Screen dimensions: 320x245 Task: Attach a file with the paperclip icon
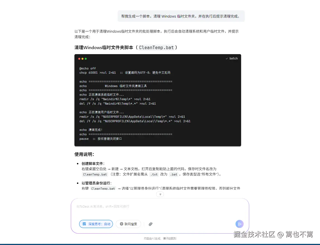tap(150, 224)
